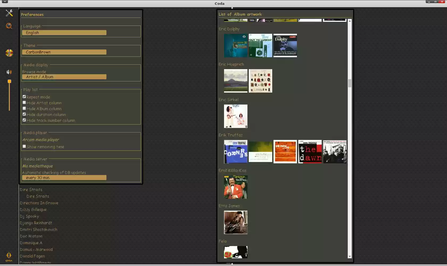
Task: Click the scrollbar up arrow in artwork panel
Action: pos(350,21)
